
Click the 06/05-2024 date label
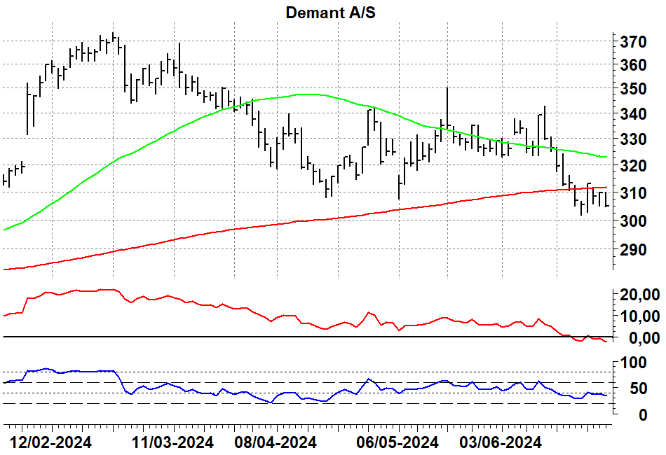pos(397,442)
